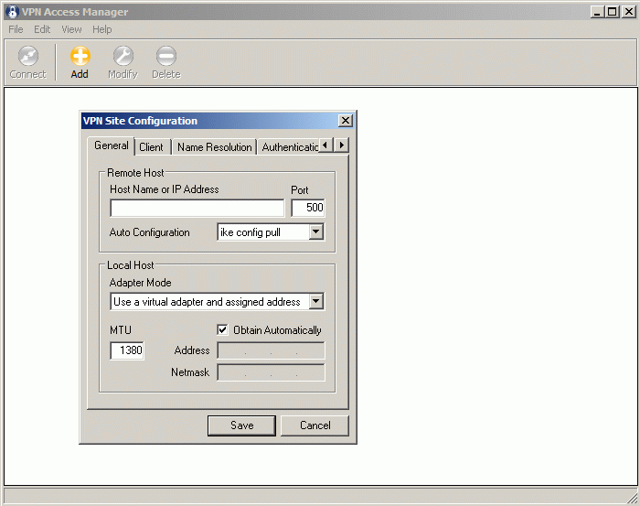Add a new VPN site profile
The width and height of the screenshot is (640, 506).
[80, 62]
